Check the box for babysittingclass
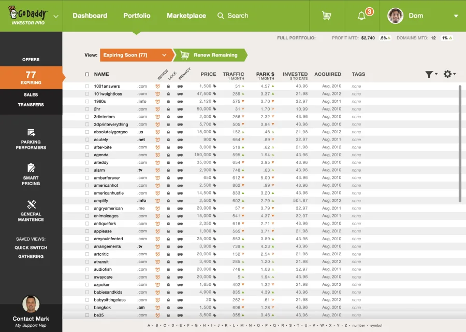Screen dimensions: 466x332 coord(87,300)
